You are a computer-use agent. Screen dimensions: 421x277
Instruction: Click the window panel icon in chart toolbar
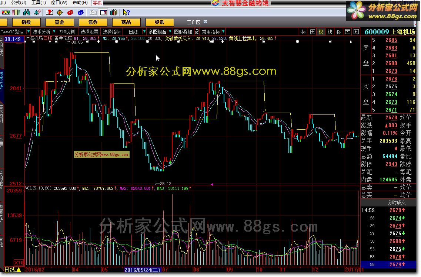tap(347, 32)
